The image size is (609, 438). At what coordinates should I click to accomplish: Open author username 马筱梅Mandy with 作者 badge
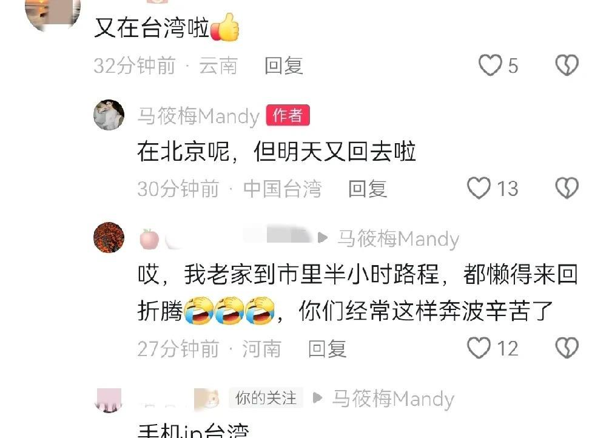click(198, 116)
